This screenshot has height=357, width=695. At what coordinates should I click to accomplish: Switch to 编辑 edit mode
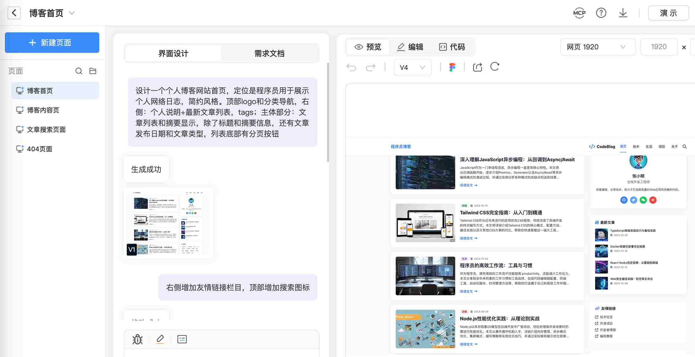[410, 47]
